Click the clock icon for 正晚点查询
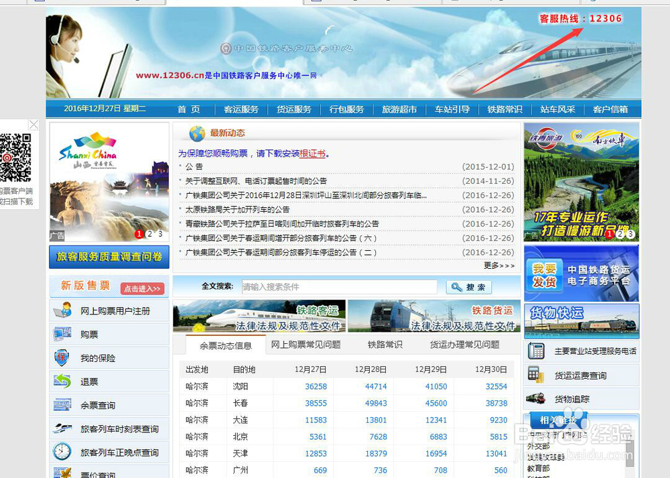 [62, 451]
